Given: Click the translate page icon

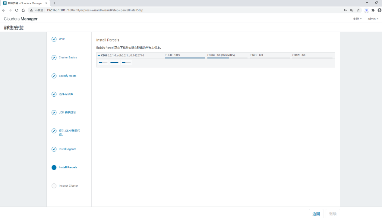Looking at the screenshot, I should [352, 10].
